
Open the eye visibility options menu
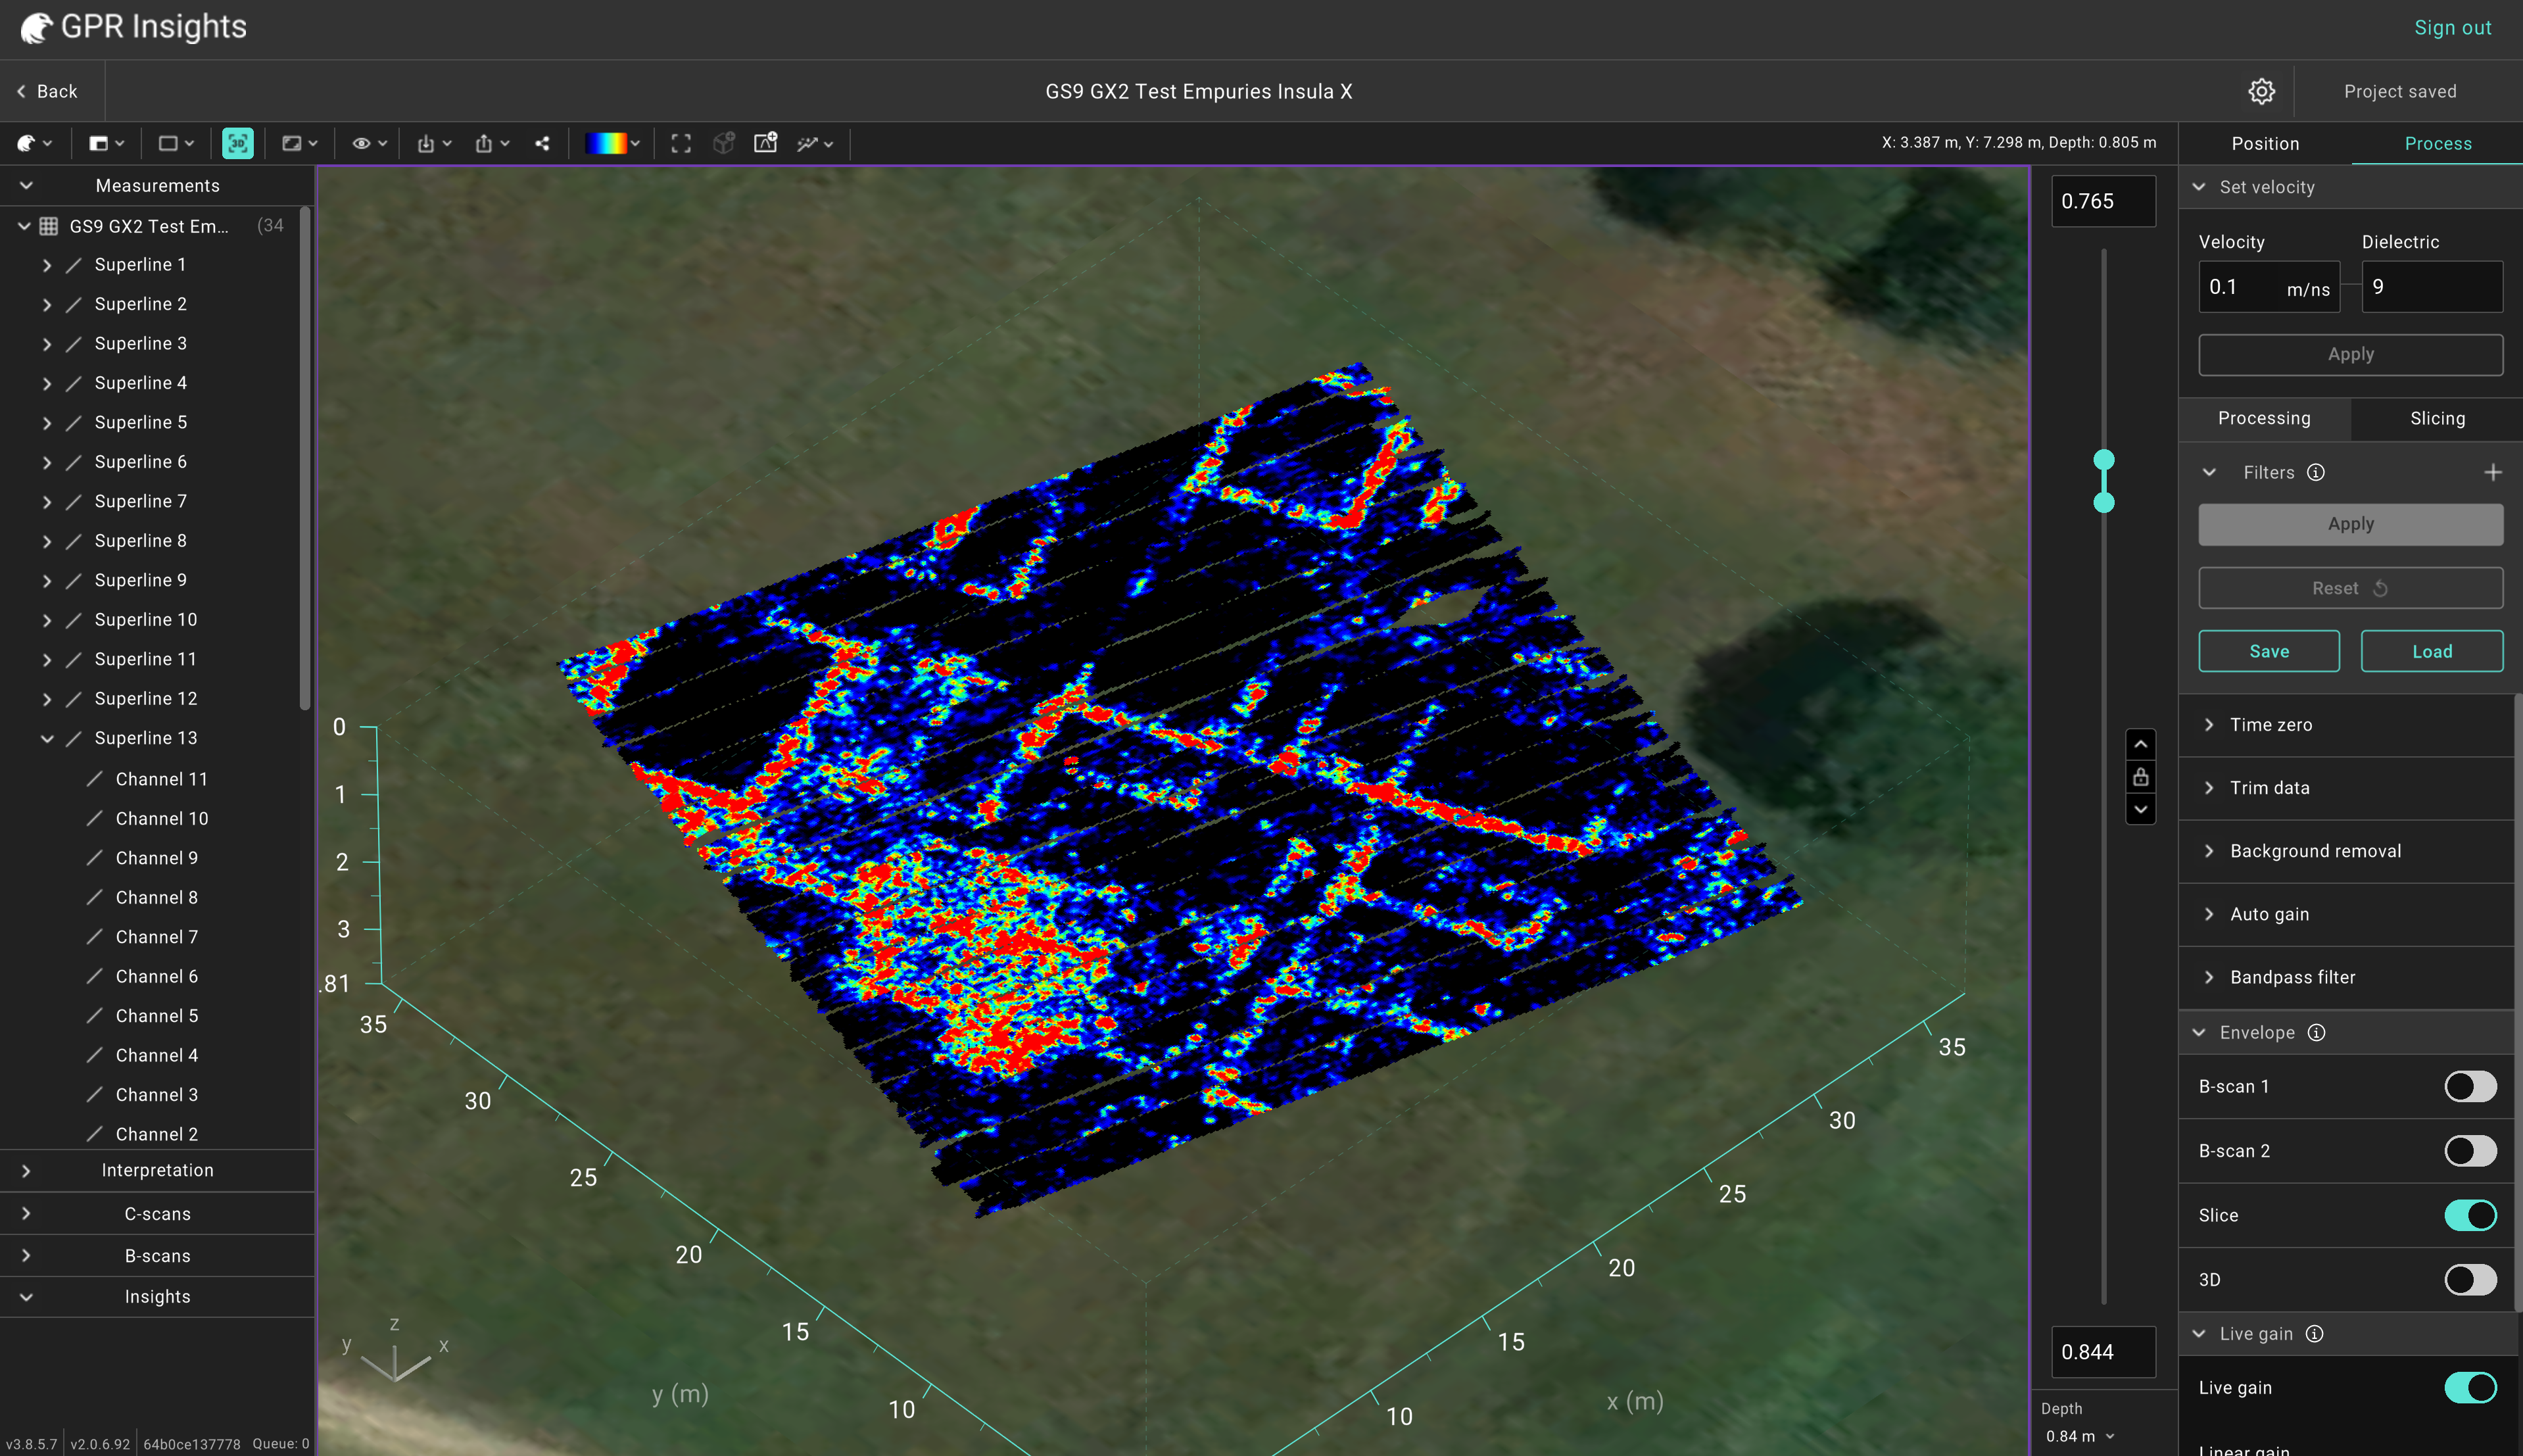click(x=369, y=143)
